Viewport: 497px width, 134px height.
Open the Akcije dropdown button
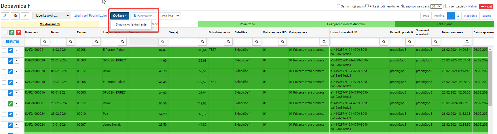[119, 16]
